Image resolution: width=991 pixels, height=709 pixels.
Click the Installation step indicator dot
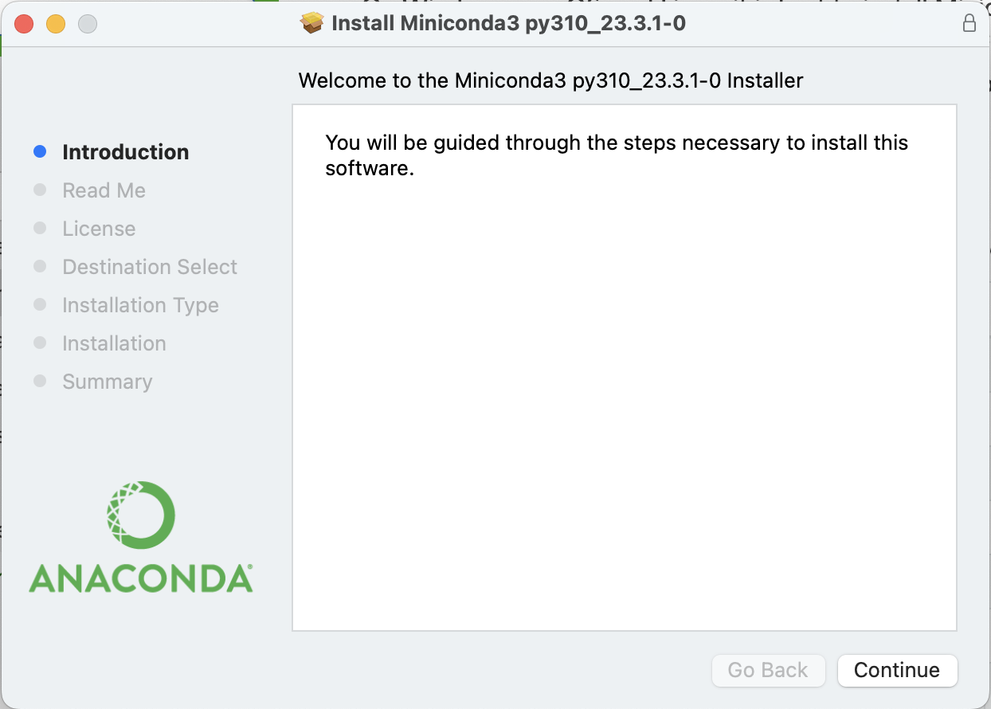coord(40,343)
